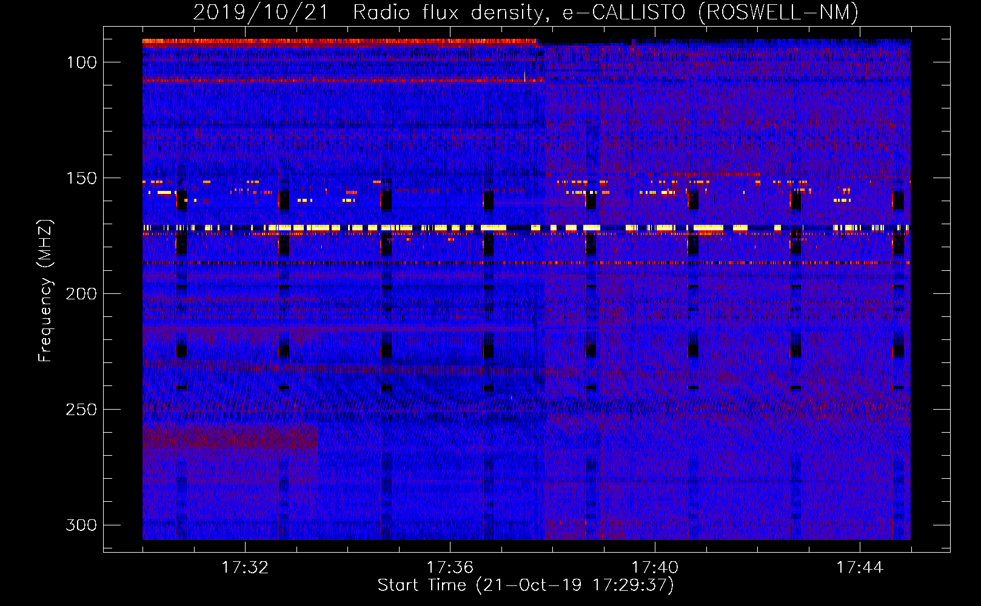Click the 17:44 time tick label
Screen dimensions: 981x606
coord(860,568)
